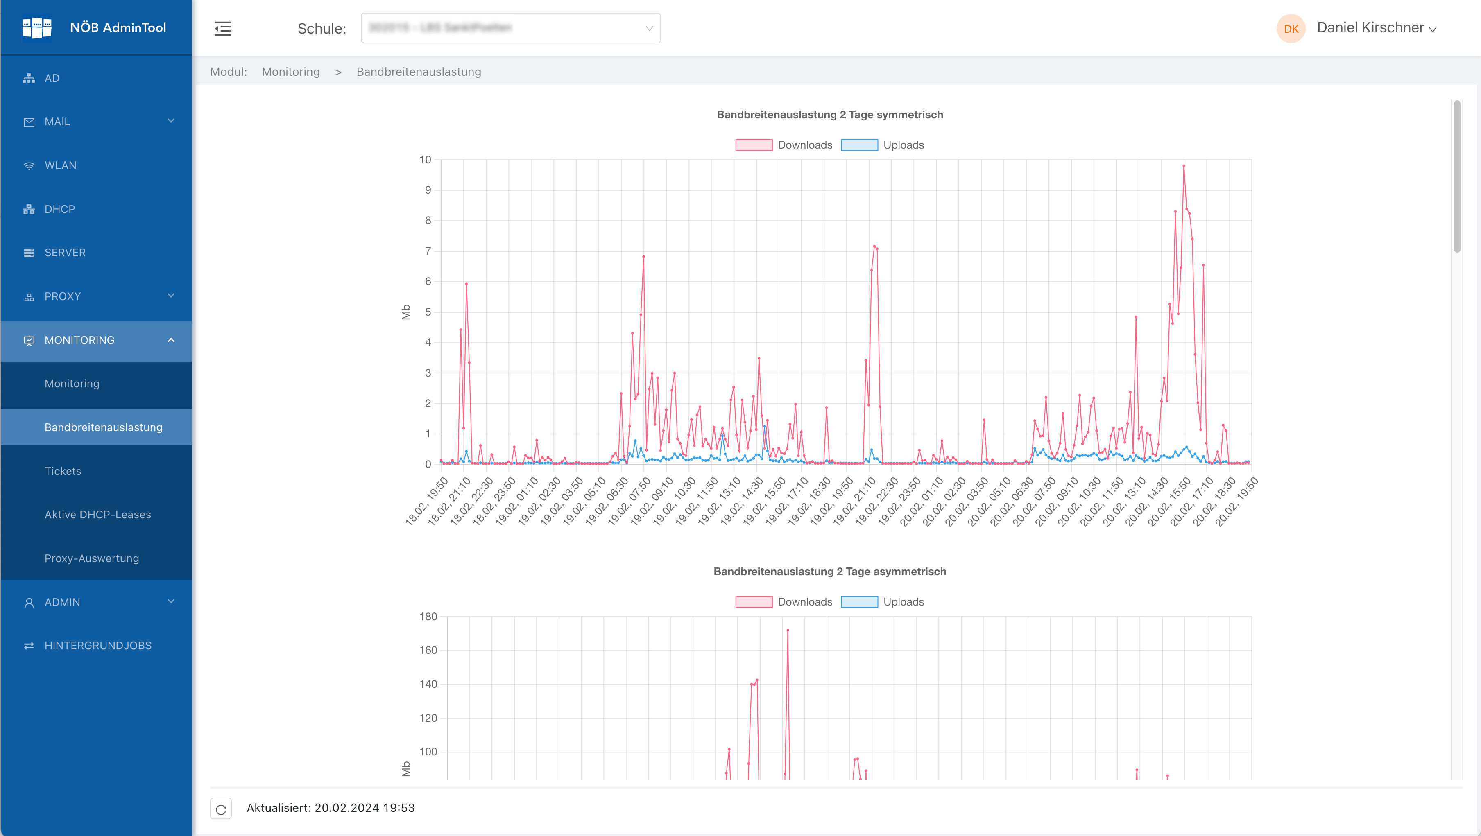Click the content area vertical scrollbar
The width and height of the screenshot is (1481, 836).
click(x=1457, y=176)
